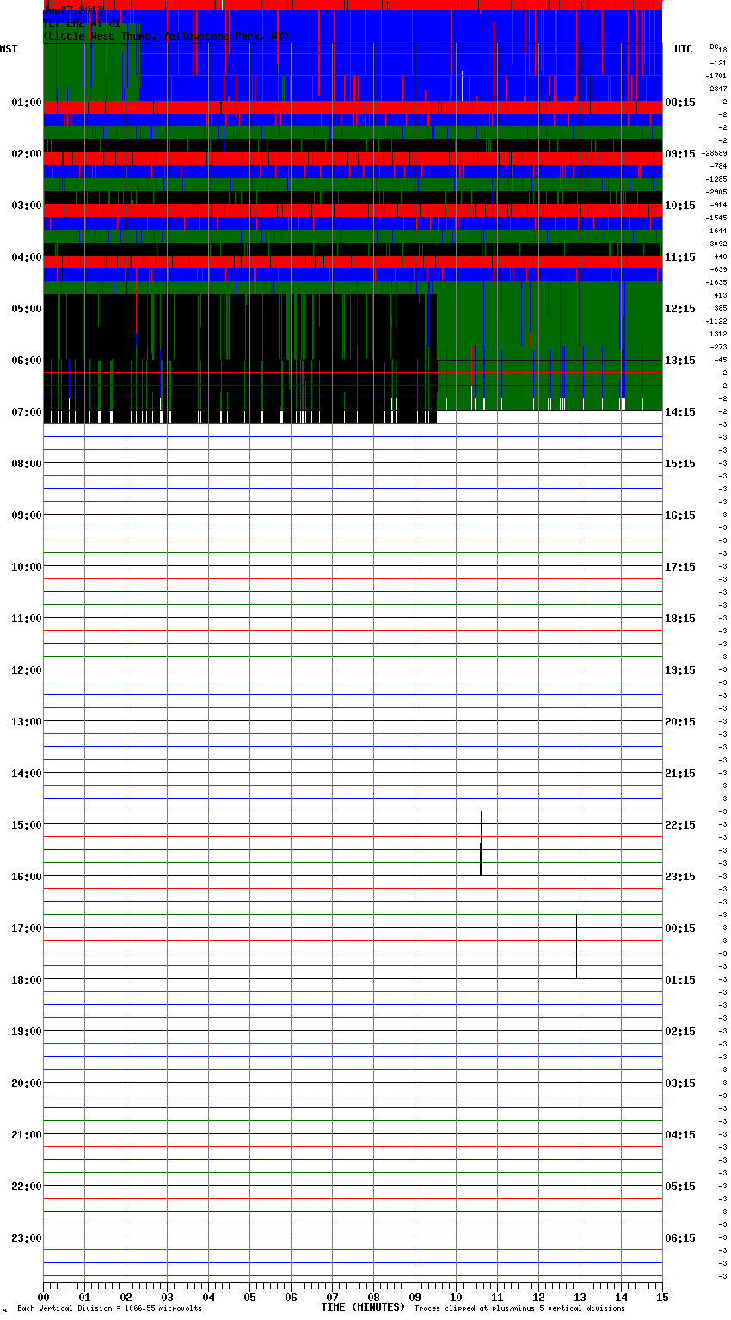Click the '08:15' UTC time label
Viewport: 731px width, 1320px height.
(x=680, y=102)
